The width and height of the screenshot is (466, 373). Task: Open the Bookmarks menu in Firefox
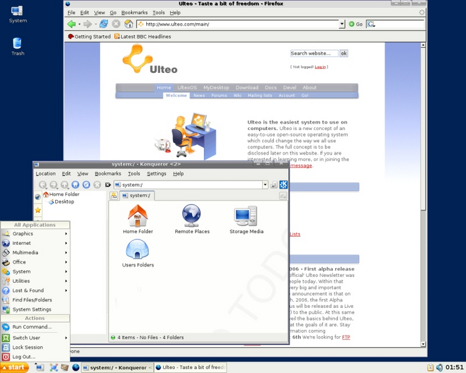134,13
